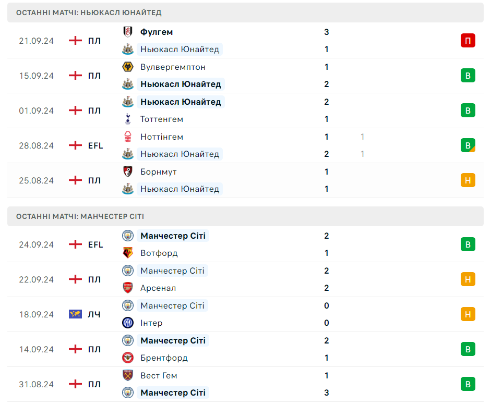Click the Tottenham cockerel crest
The image size is (491, 405).
coord(128,119)
